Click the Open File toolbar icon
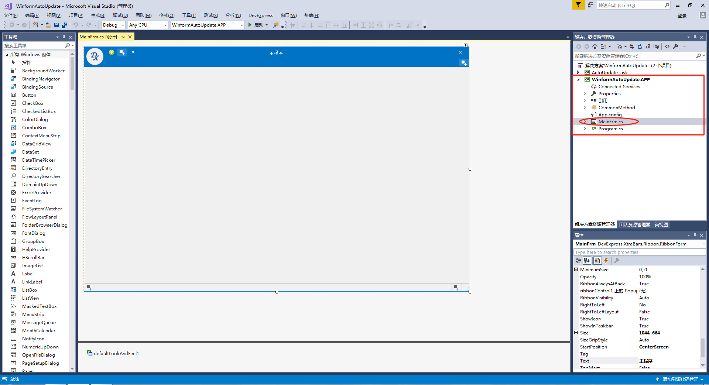This screenshot has width=709, height=385. pos(48,25)
